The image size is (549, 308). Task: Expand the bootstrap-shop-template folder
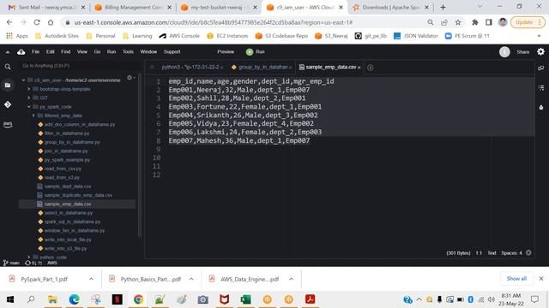tap(29, 89)
